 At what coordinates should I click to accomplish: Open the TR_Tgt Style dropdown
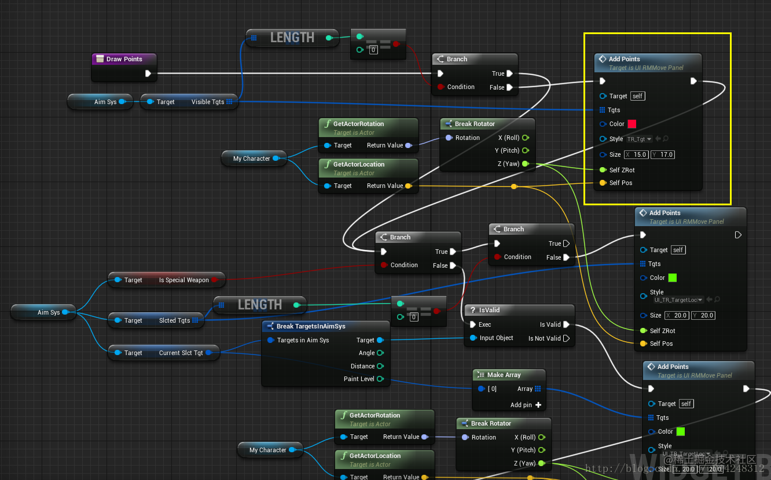point(640,139)
